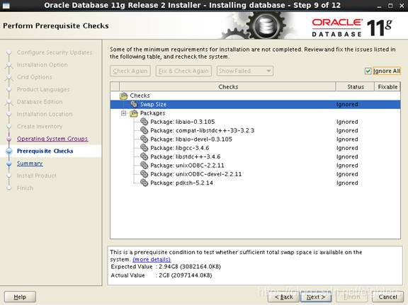408x305 pixels.
Task: Click the Install Product step label
Action: (37, 175)
